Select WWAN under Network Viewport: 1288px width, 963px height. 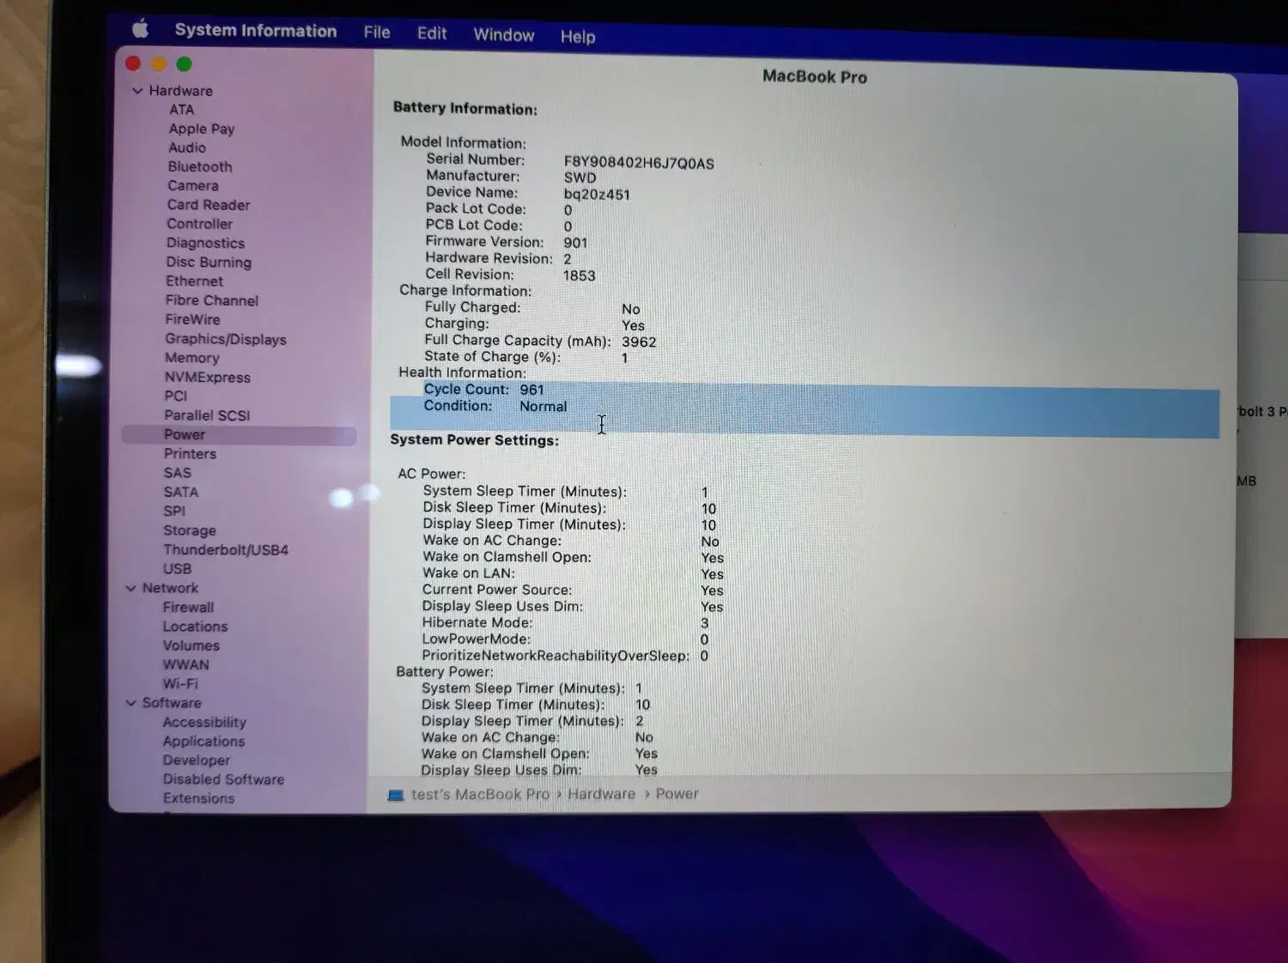tap(185, 664)
